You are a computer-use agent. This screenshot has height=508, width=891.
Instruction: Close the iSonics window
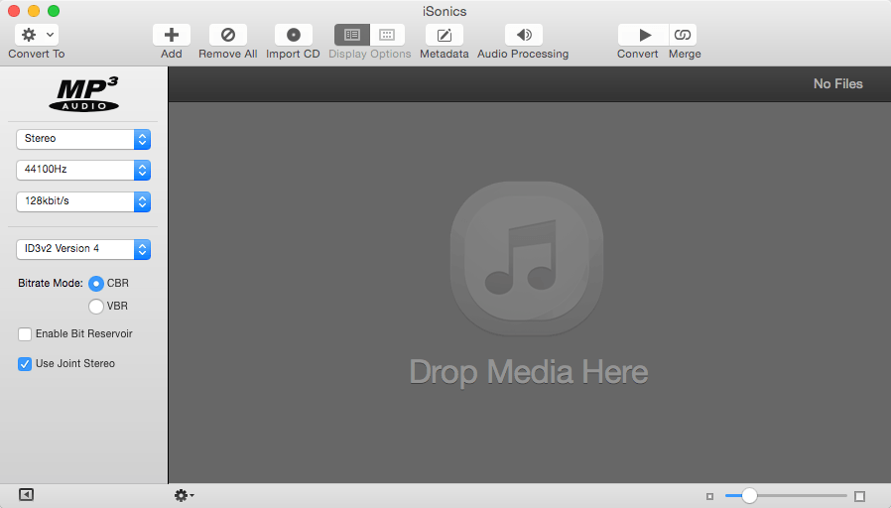(x=14, y=11)
